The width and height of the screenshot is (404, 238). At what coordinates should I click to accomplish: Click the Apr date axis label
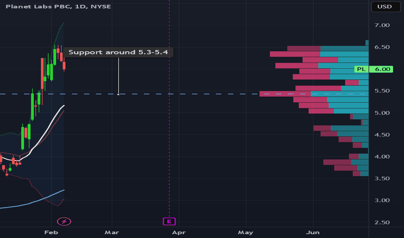click(x=179, y=233)
